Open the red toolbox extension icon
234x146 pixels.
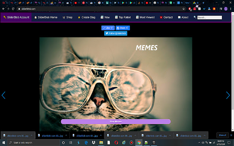point(195,9)
